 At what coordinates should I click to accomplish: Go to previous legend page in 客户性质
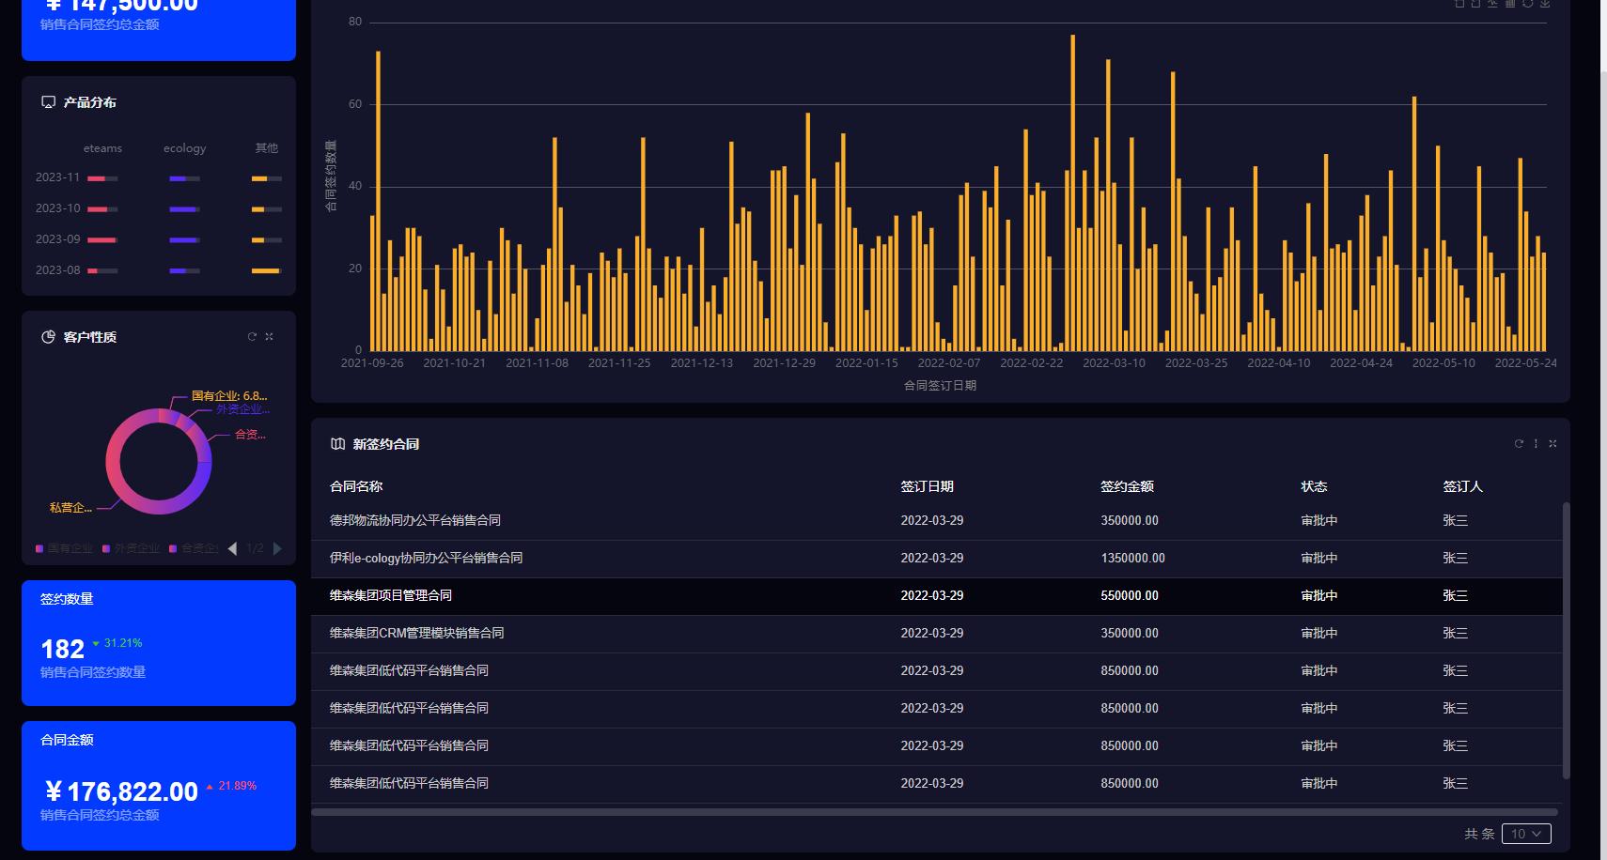232,548
